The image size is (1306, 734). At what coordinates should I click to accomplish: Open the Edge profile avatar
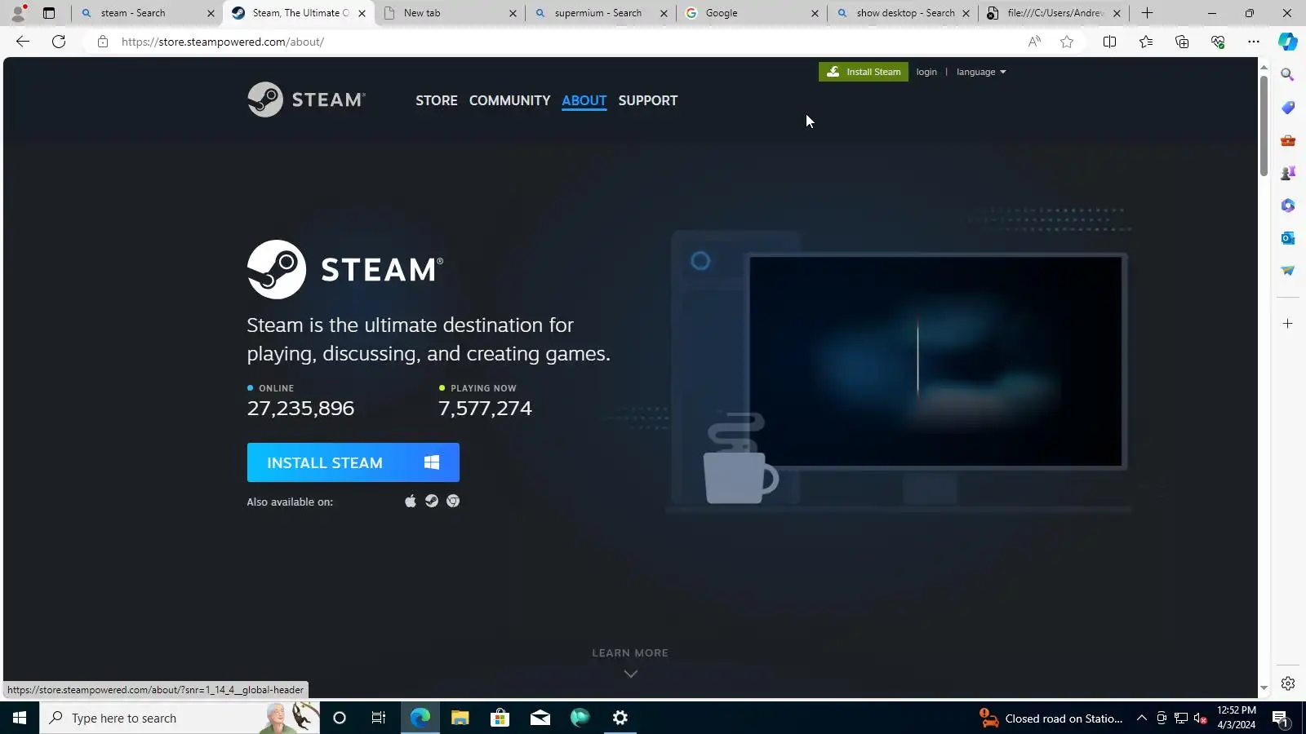click(18, 13)
